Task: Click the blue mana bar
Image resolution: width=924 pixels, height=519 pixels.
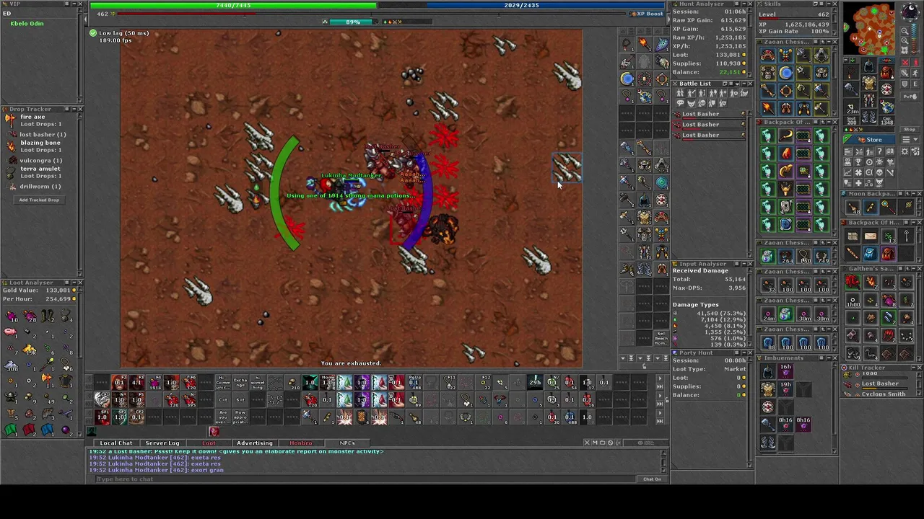Action: pos(521,5)
